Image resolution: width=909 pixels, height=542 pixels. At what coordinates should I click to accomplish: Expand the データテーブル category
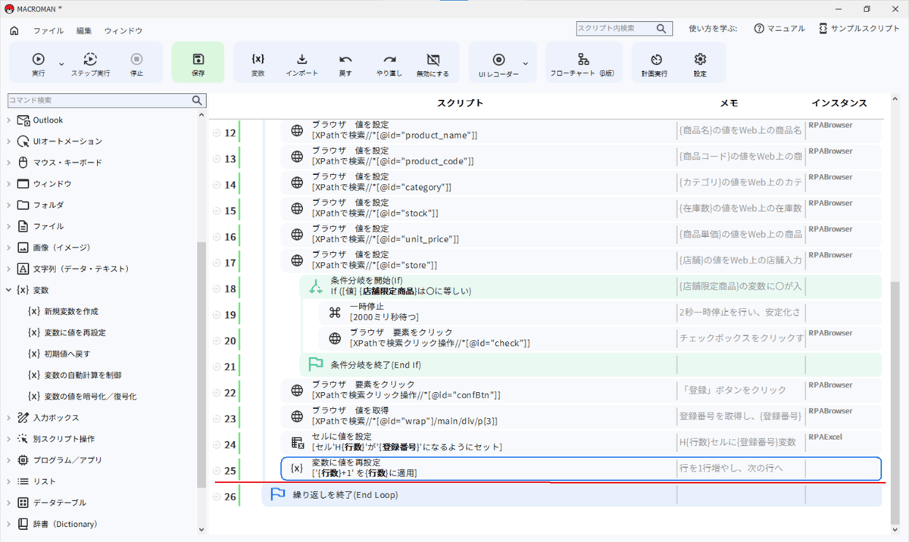point(9,503)
